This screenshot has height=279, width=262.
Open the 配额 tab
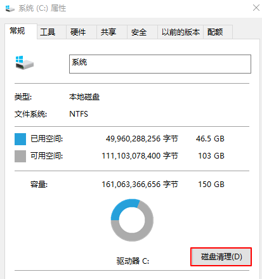[218, 32]
